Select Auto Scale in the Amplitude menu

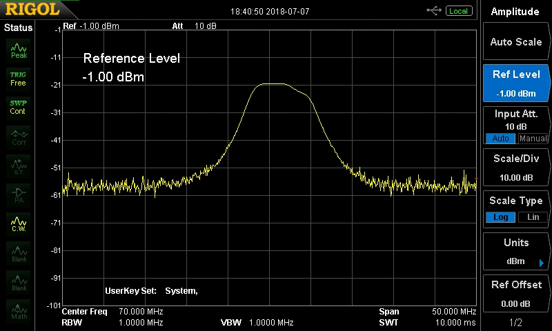[x=515, y=41]
